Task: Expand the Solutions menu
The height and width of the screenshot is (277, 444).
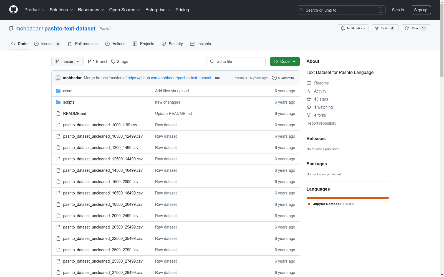Action: point(61,10)
